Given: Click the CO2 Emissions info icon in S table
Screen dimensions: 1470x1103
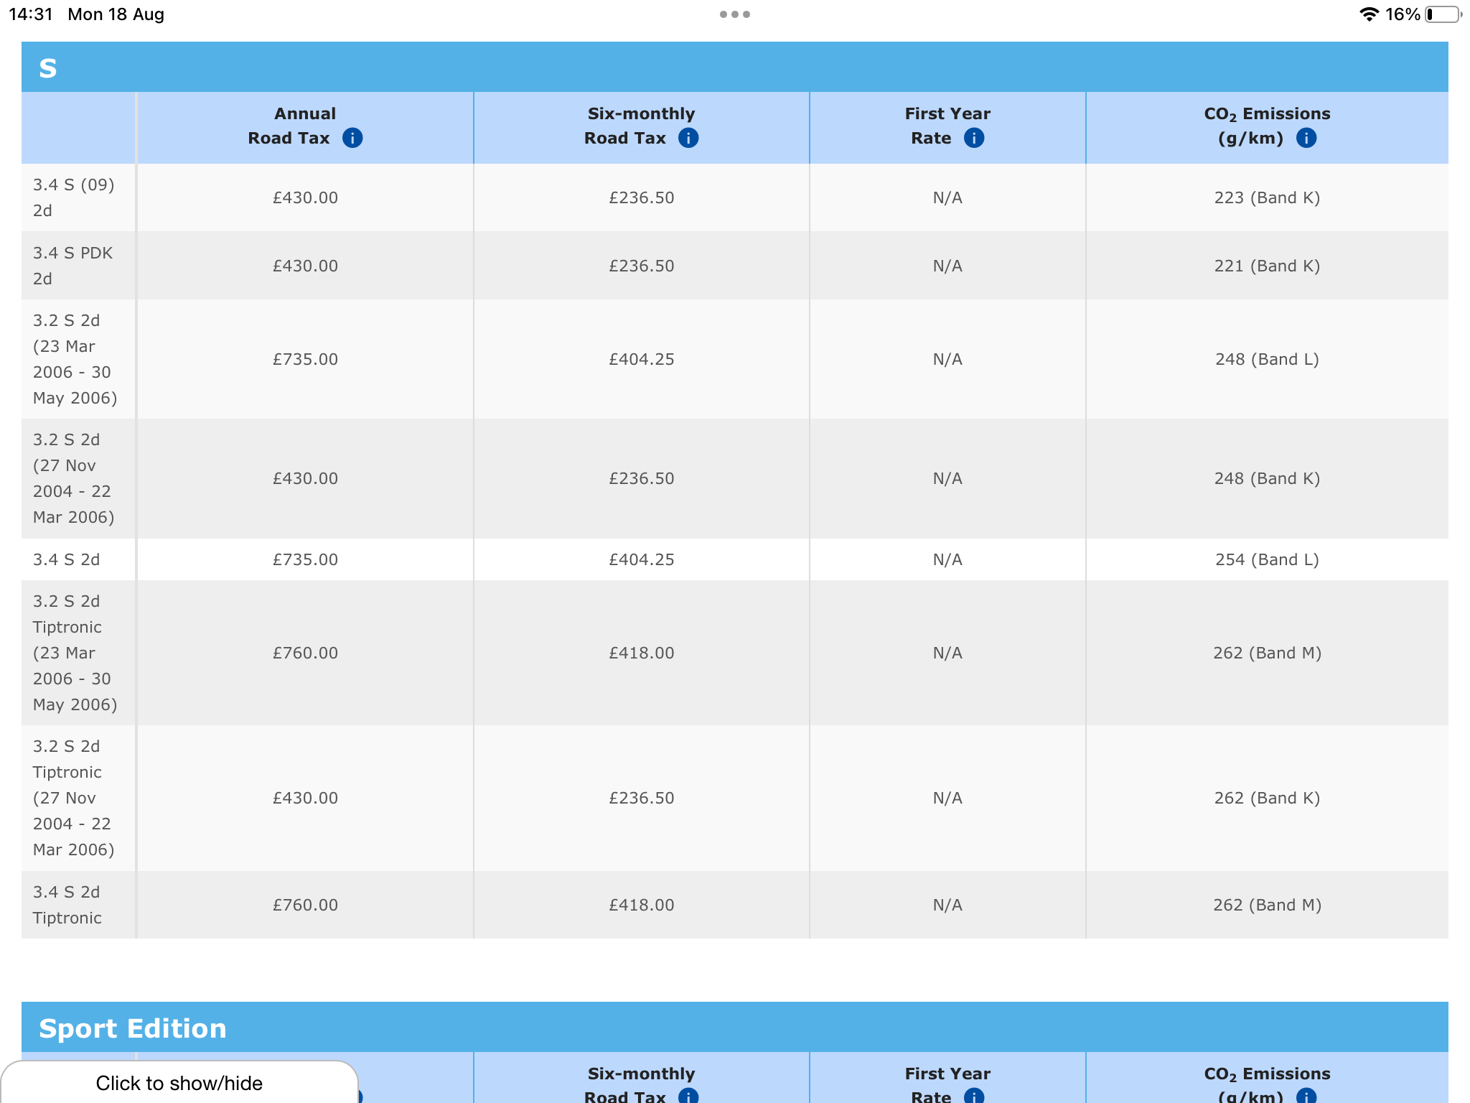Looking at the screenshot, I should click(1306, 138).
